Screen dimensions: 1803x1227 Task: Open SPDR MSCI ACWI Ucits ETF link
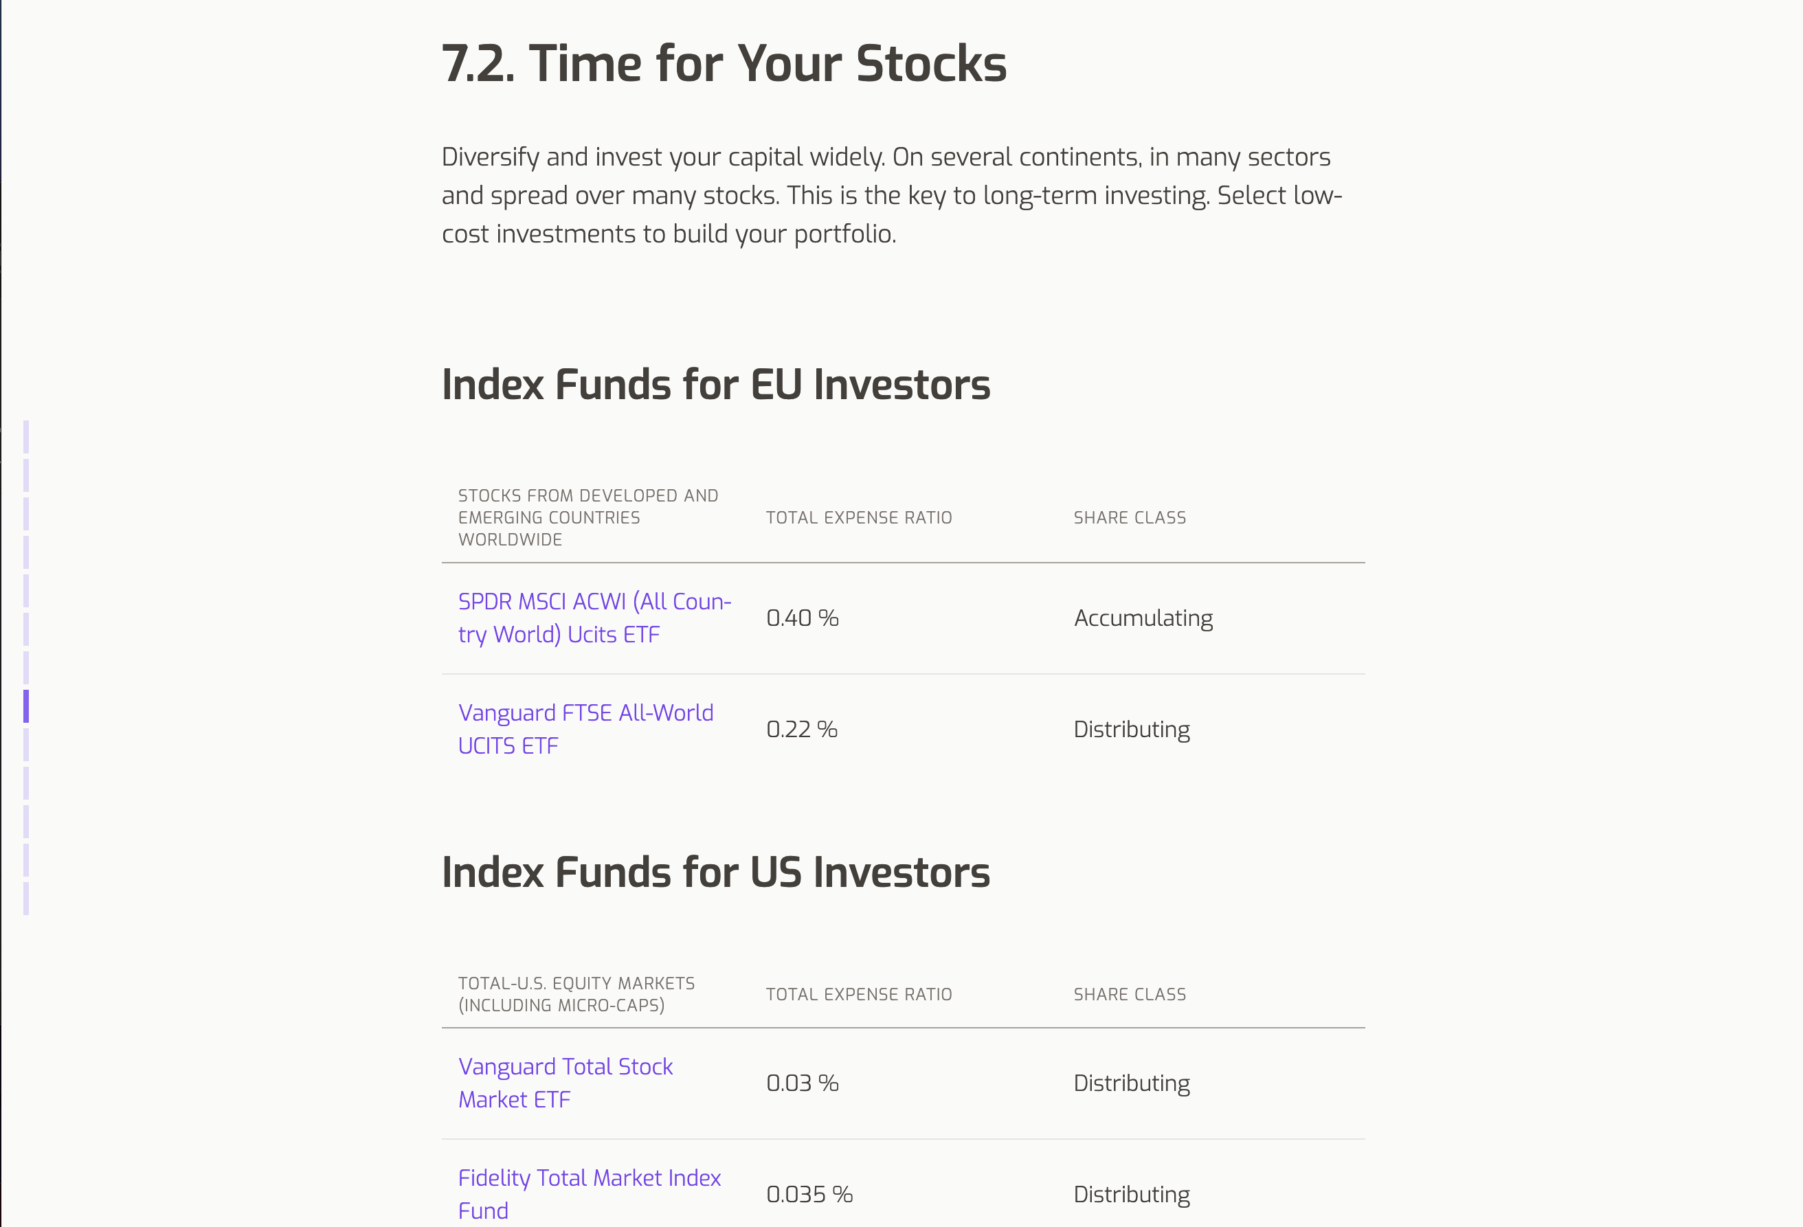594,618
